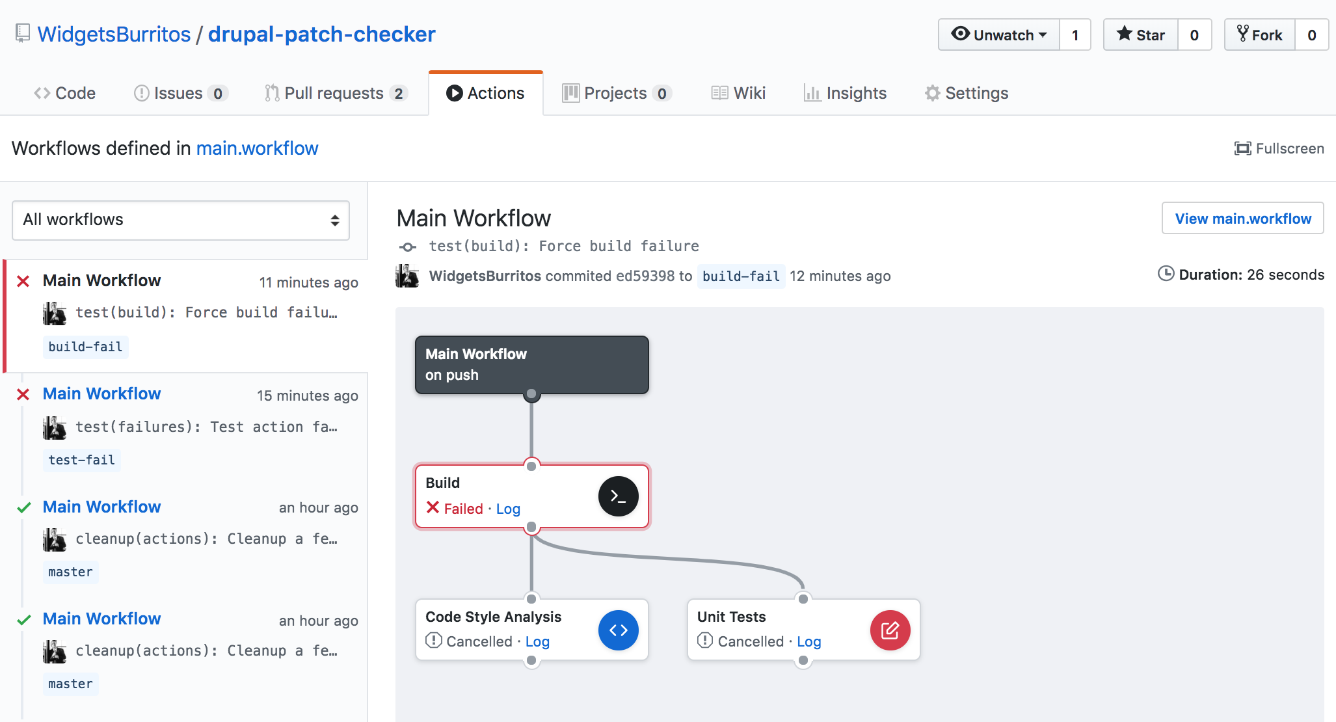Click the Code Style Analysis cancelled Log

pos(536,640)
